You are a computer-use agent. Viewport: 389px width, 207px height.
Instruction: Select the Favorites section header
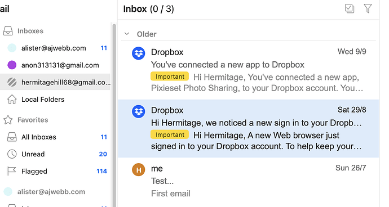(x=33, y=120)
